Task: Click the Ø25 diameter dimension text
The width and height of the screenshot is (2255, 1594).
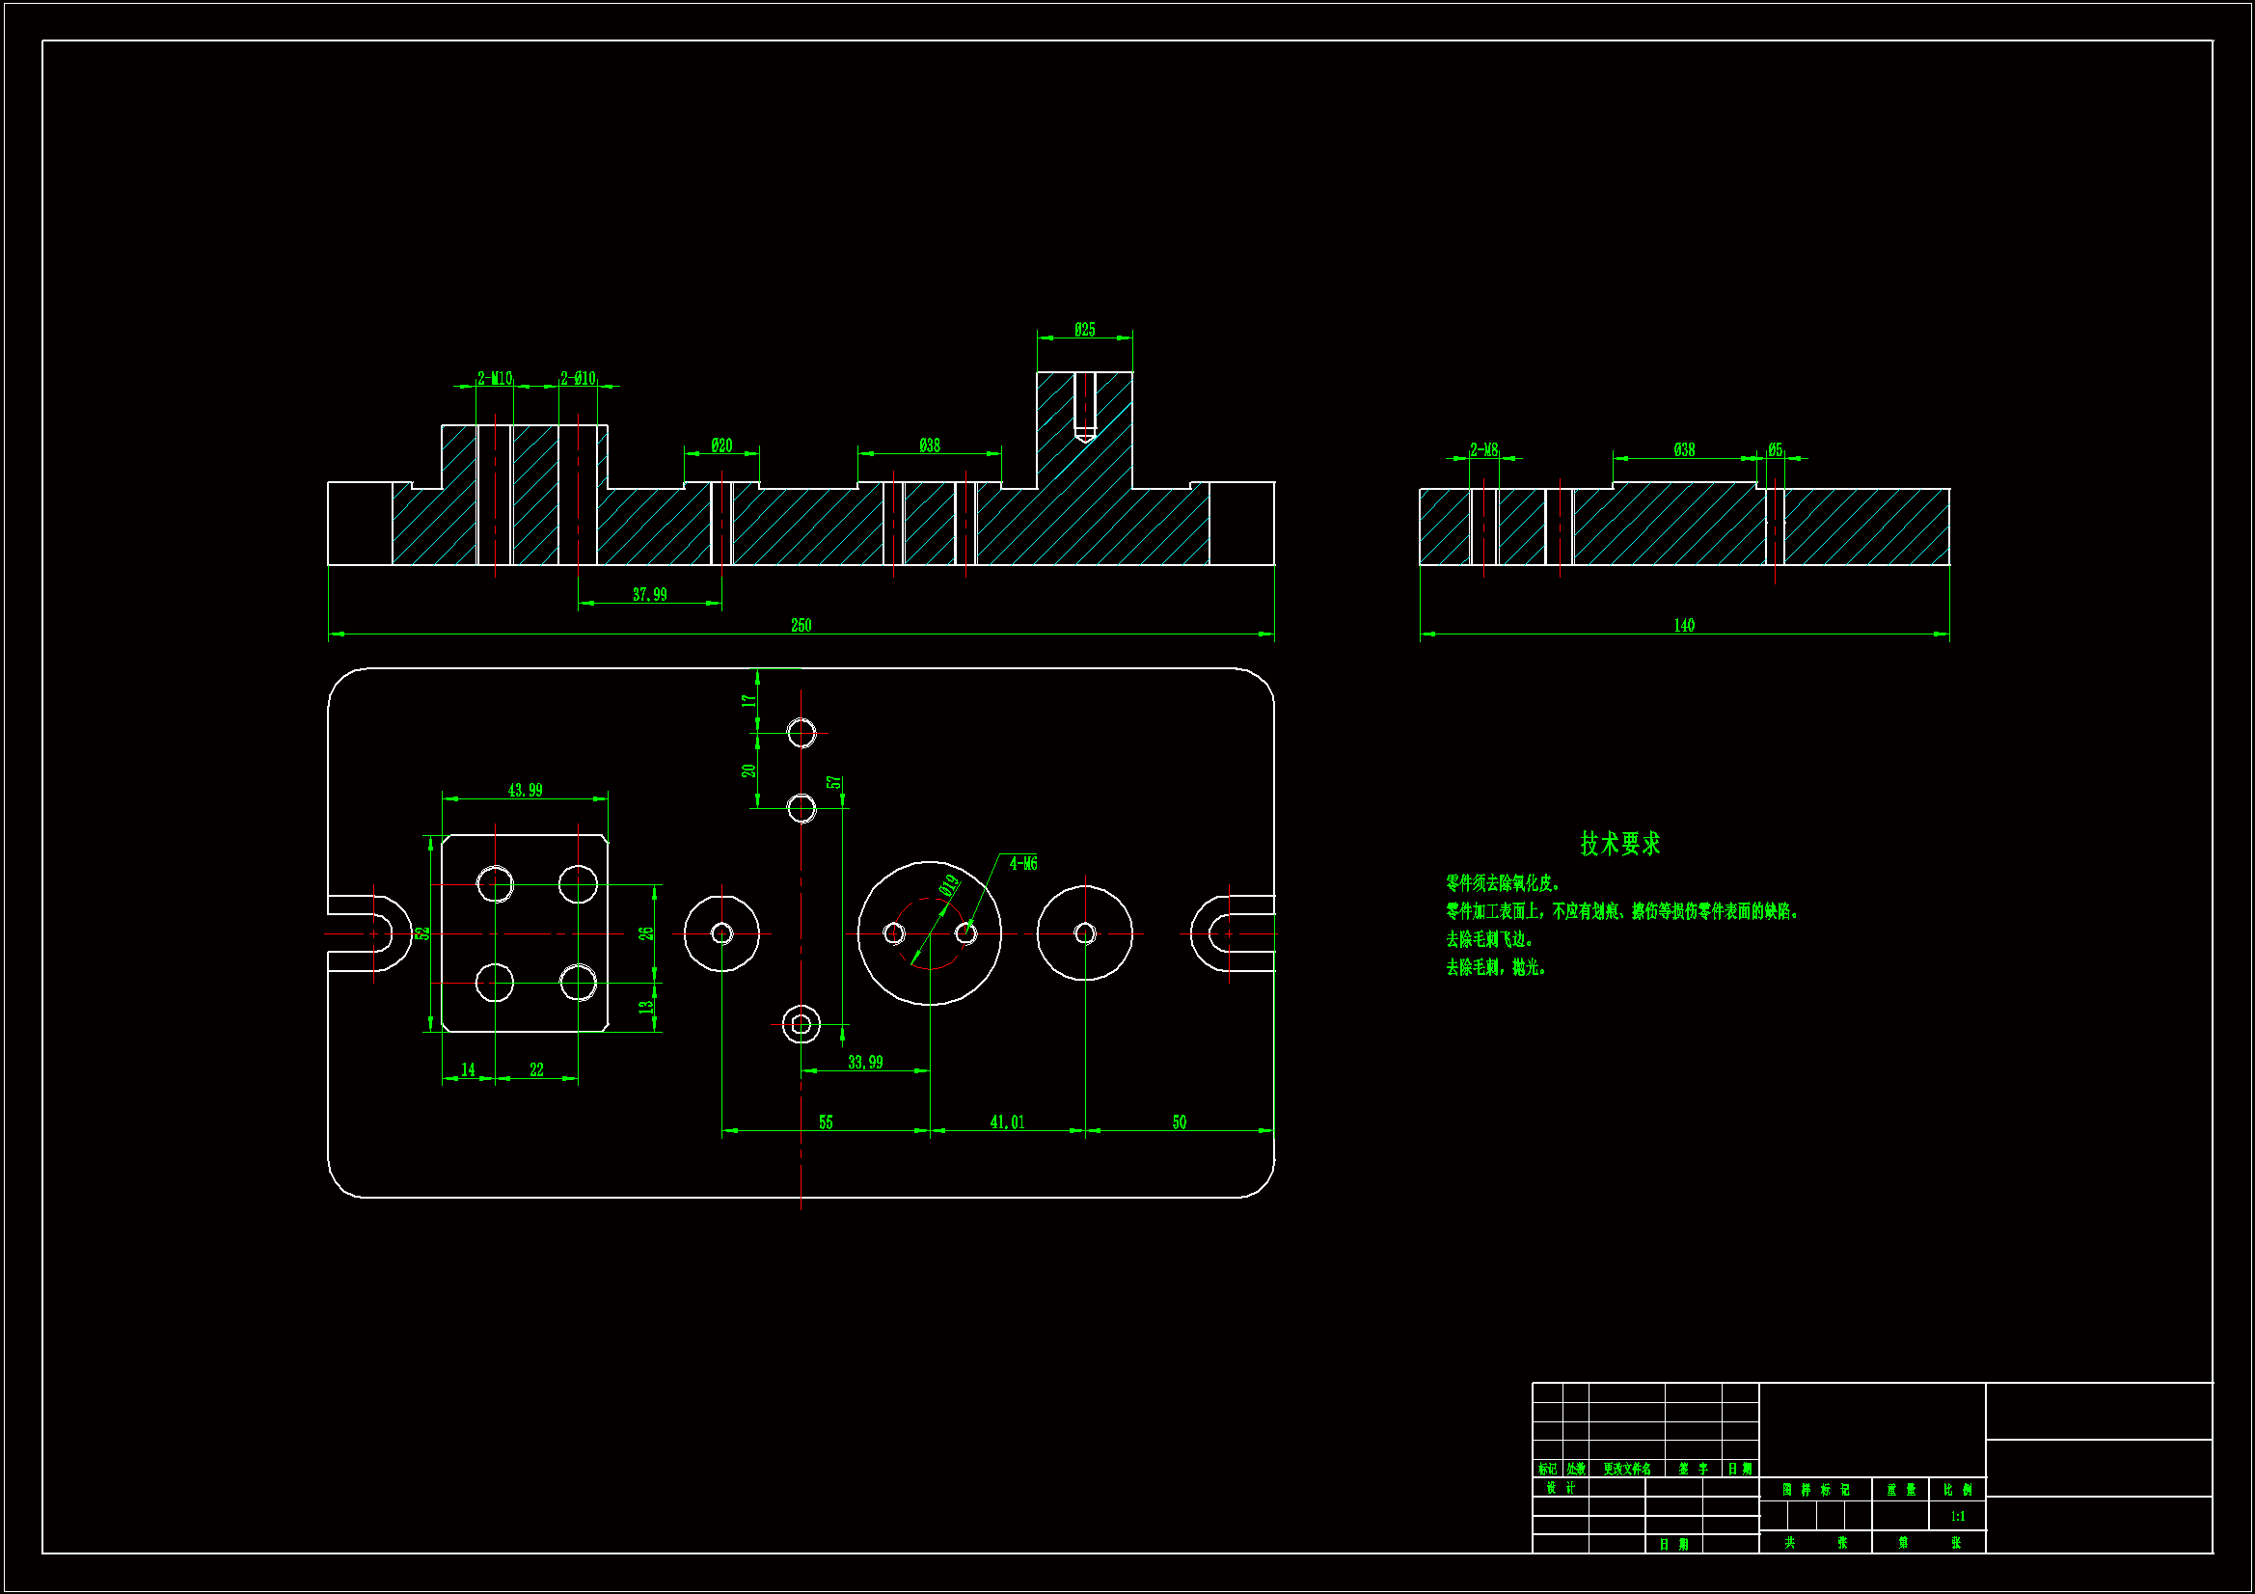Action: point(1084,330)
